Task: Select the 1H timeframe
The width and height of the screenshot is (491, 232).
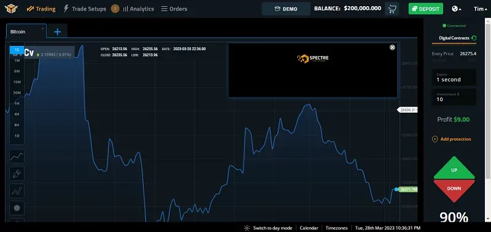Action: 17,103
